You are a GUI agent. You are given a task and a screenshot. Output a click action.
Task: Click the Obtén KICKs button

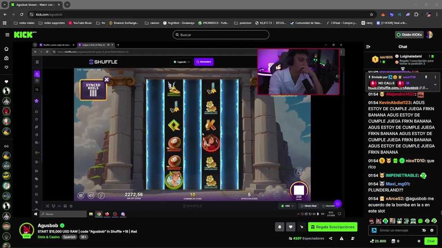click(409, 35)
